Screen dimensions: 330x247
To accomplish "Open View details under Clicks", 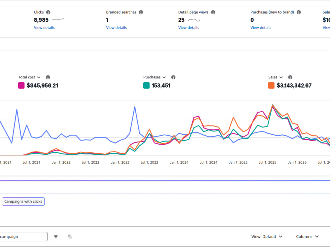I will coord(44,28).
